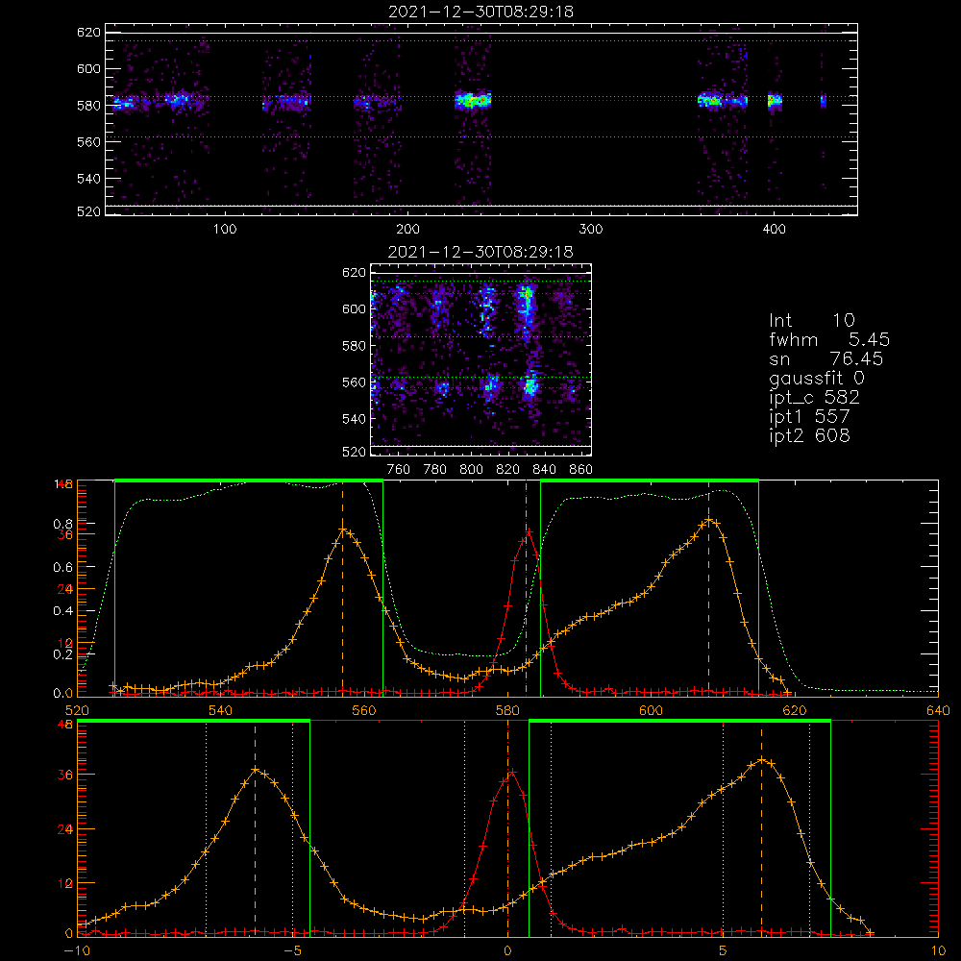The width and height of the screenshot is (961, 961).
Task: Click the 640 x-axis label of the profile plot
Action: click(x=938, y=711)
